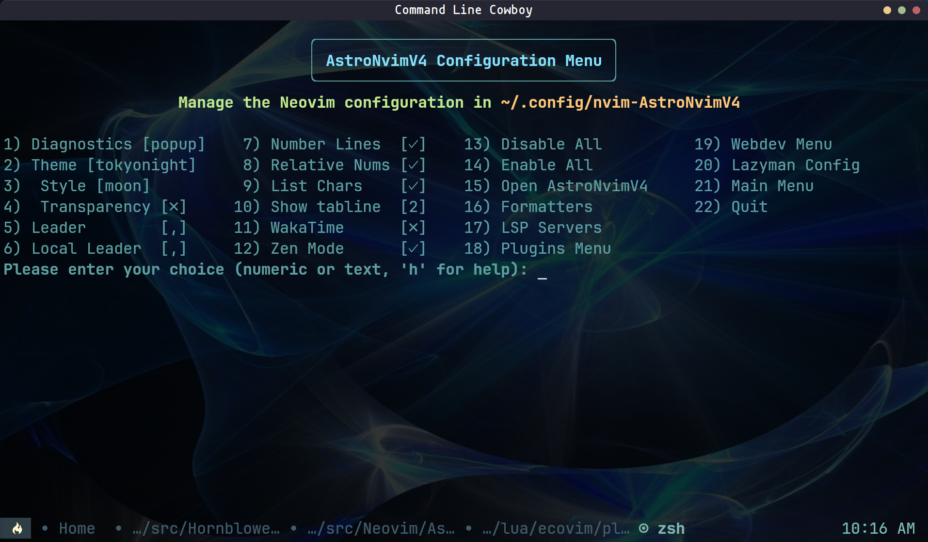Switch to the Home terminal tab

(77, 528)
